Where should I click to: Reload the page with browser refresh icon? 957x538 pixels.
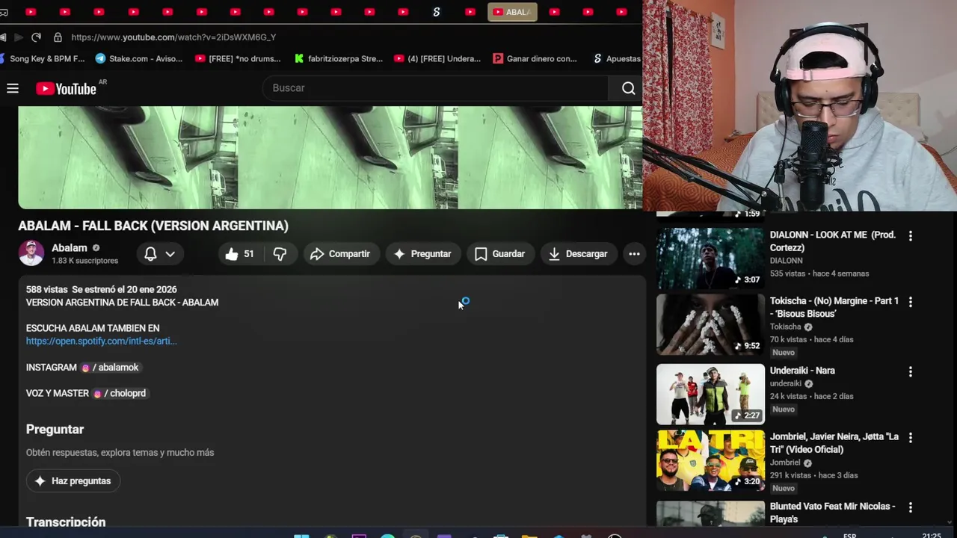(x=36, y=37)
